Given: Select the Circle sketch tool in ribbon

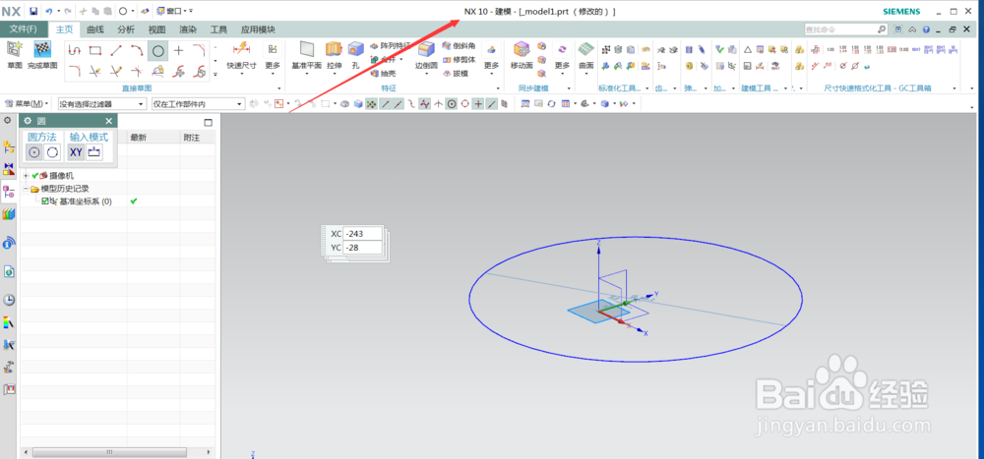Looking at the screenshot, I should click(x=158, y=51).
